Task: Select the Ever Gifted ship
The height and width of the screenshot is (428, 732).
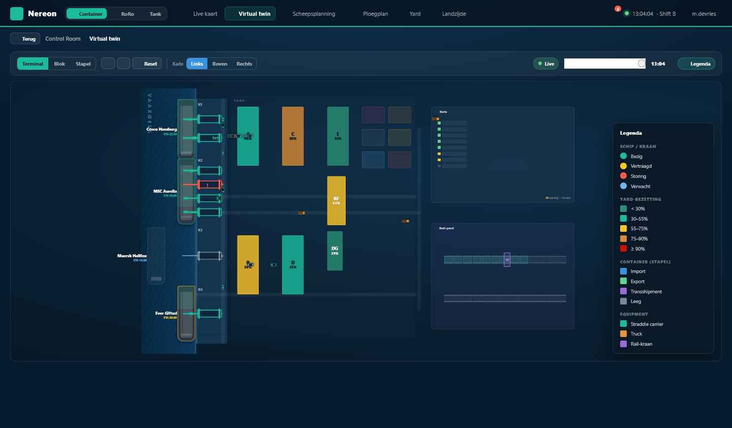Action: pos(187,314)
